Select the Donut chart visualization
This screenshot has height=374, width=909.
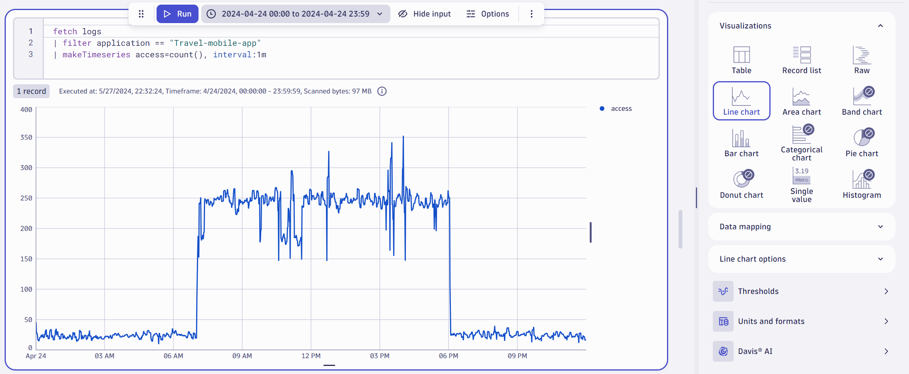pyautogui.click(x=741, y=184)
